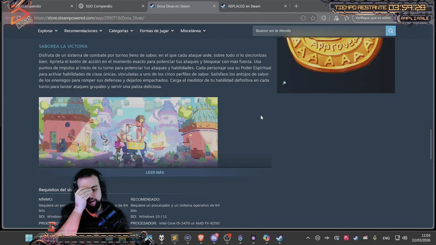The width and height of the screenshot is (436, 245).
Task: Show hidden tray icons chevron
Action: (x=308, y=238)
